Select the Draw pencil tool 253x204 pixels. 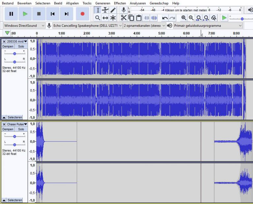click(x=113, y=10)
